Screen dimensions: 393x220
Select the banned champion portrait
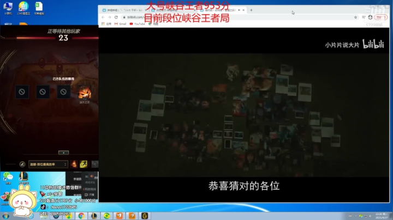point(85,92)
